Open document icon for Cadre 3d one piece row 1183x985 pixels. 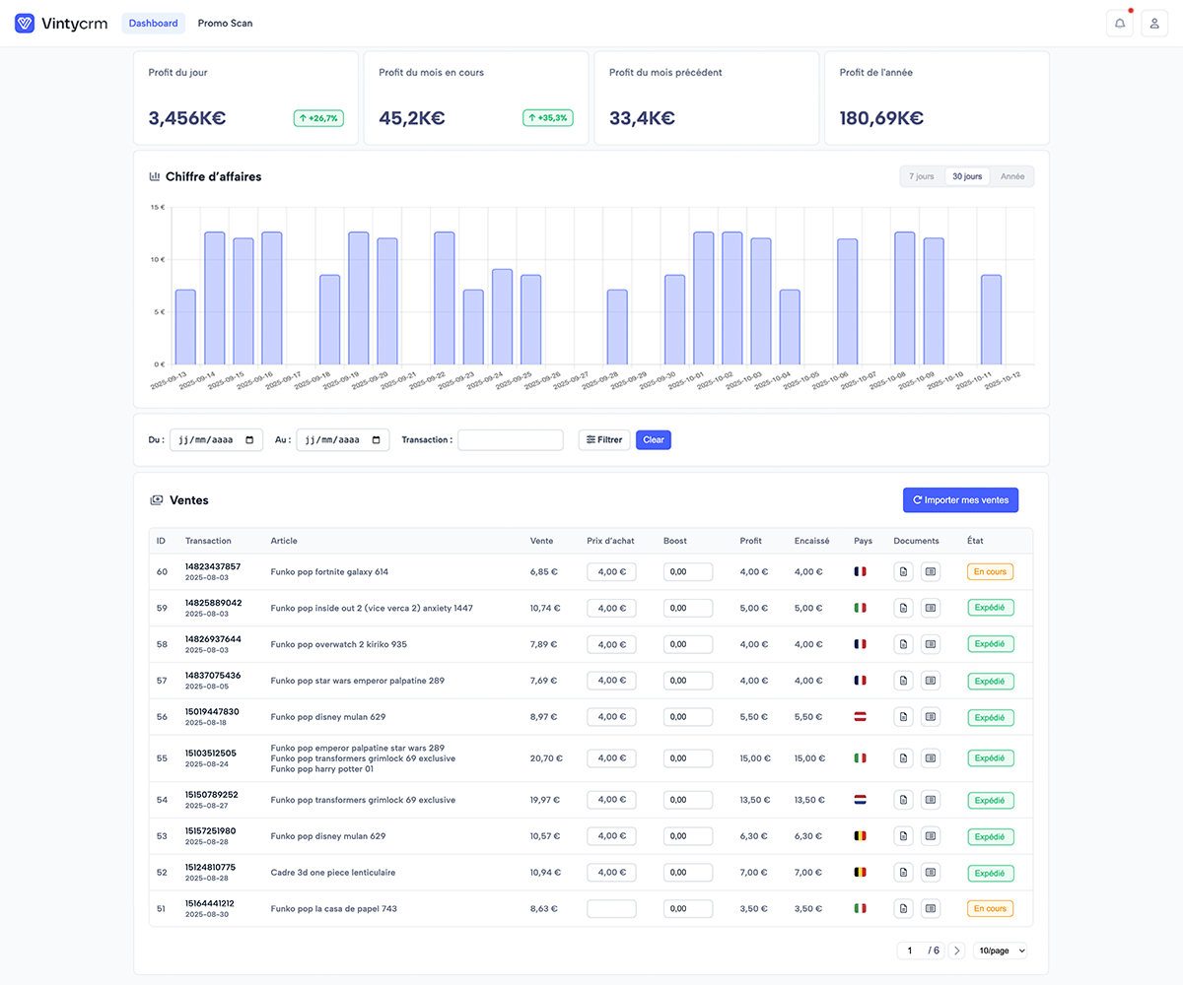[903, 873]
